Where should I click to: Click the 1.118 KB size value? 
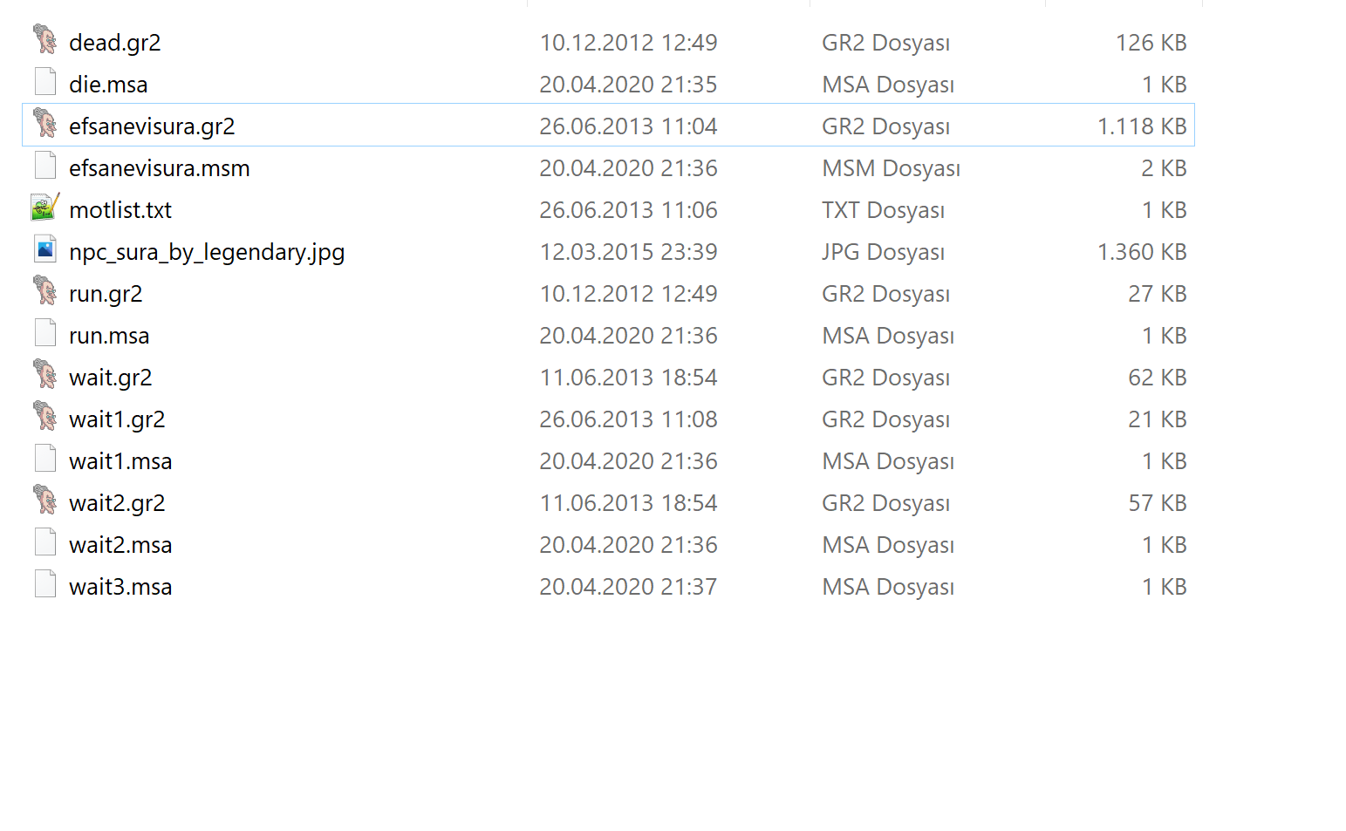1142,126
